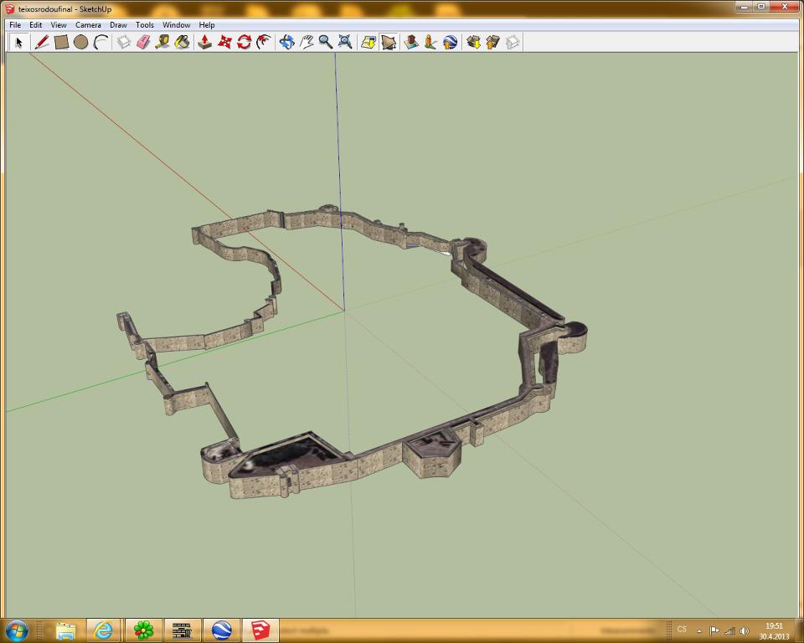Choose the Move tool
804x643 pixels.
[224, 42]
